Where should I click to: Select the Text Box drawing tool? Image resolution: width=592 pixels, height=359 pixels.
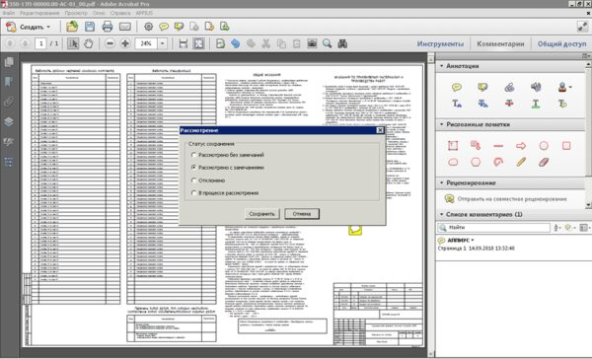[453, 146]
